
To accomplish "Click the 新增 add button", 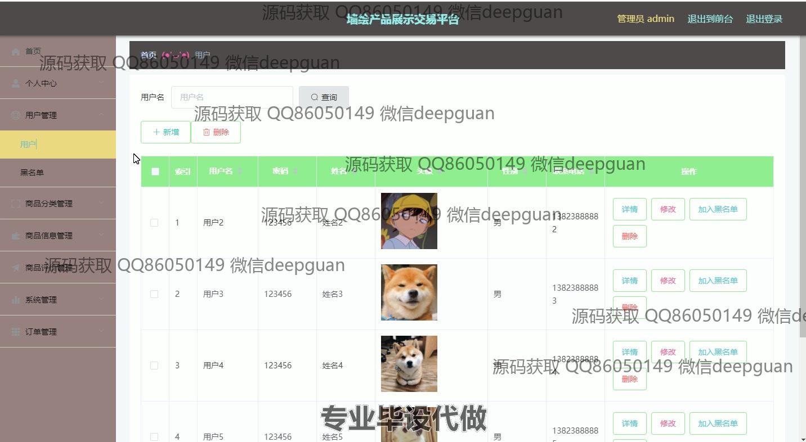I will (165, 132).
